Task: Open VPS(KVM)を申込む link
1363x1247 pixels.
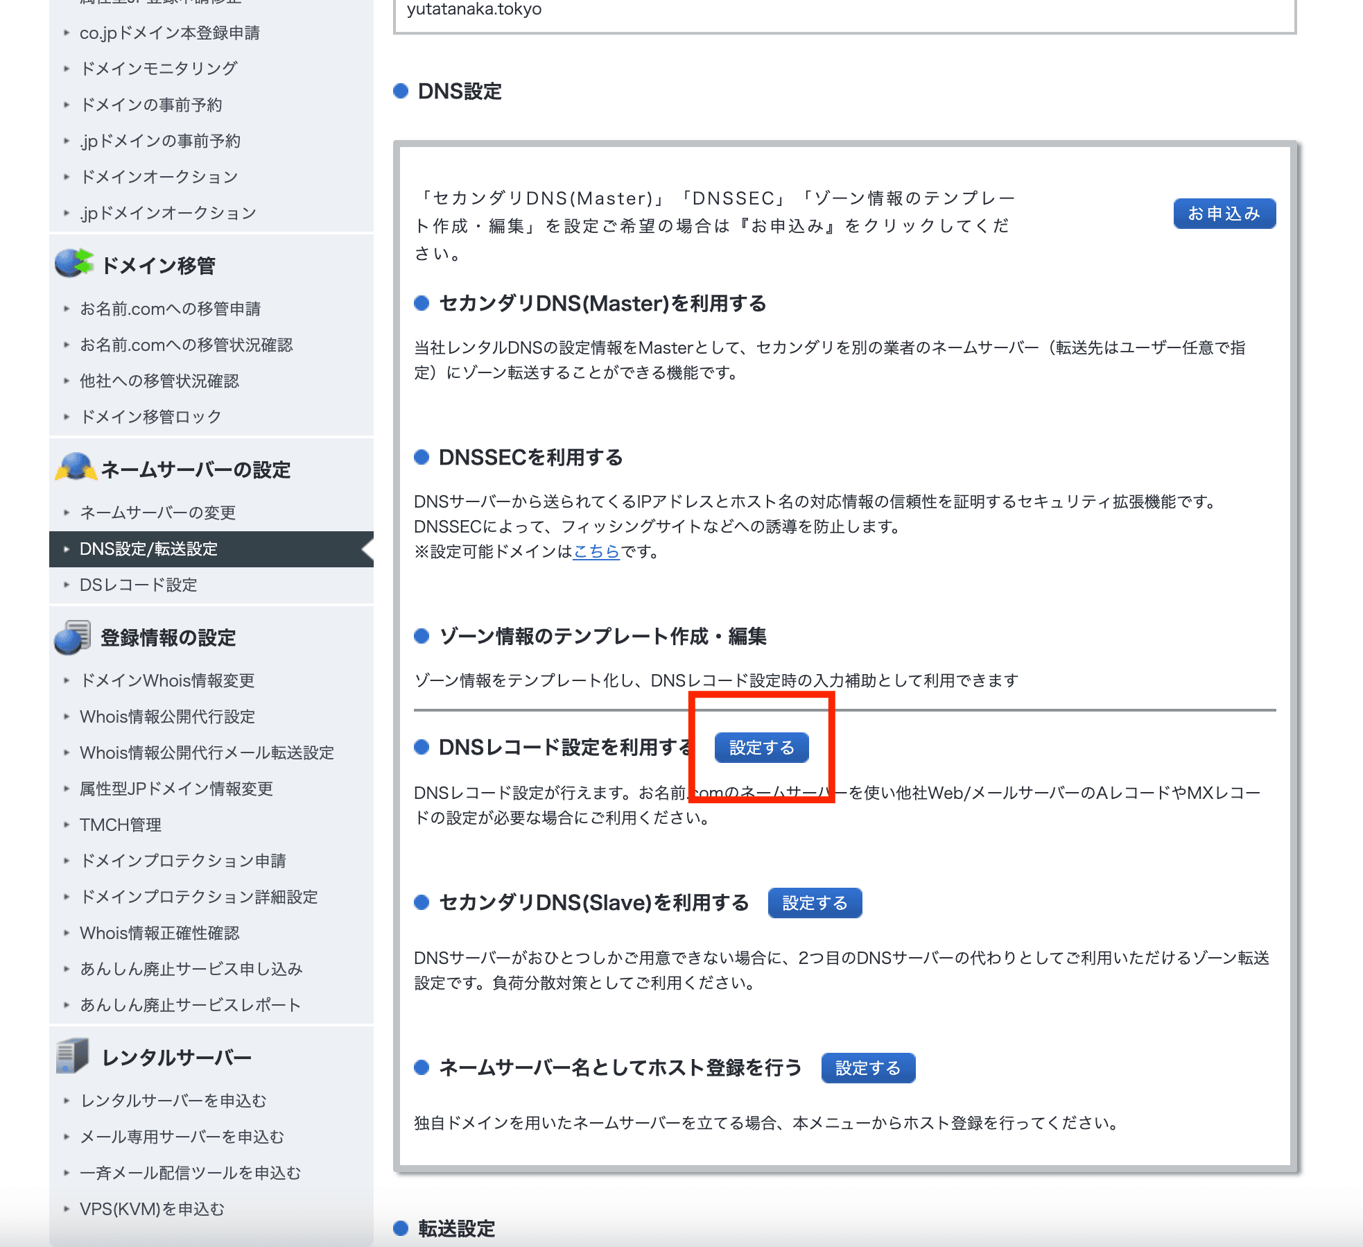Action: coord(153,1209)
